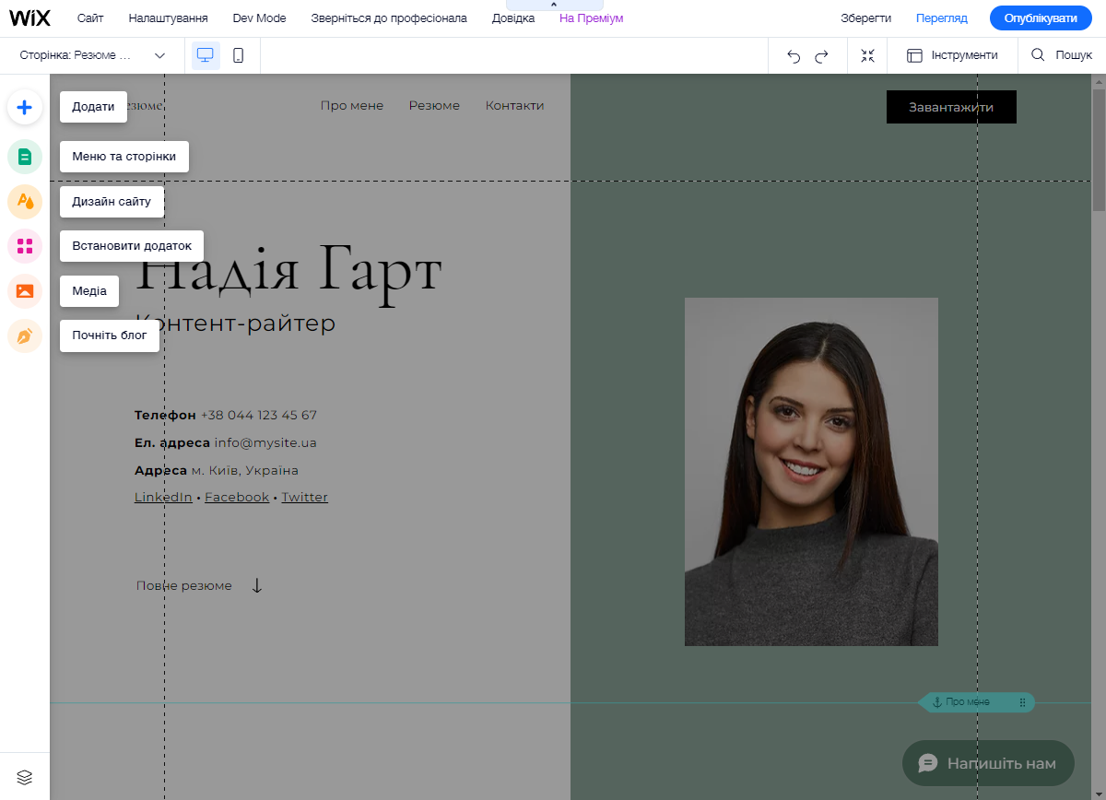Switch to desktop view editor
This screenshot has width=1106, height=800.
pyautogui.click(x=206, y=55)
